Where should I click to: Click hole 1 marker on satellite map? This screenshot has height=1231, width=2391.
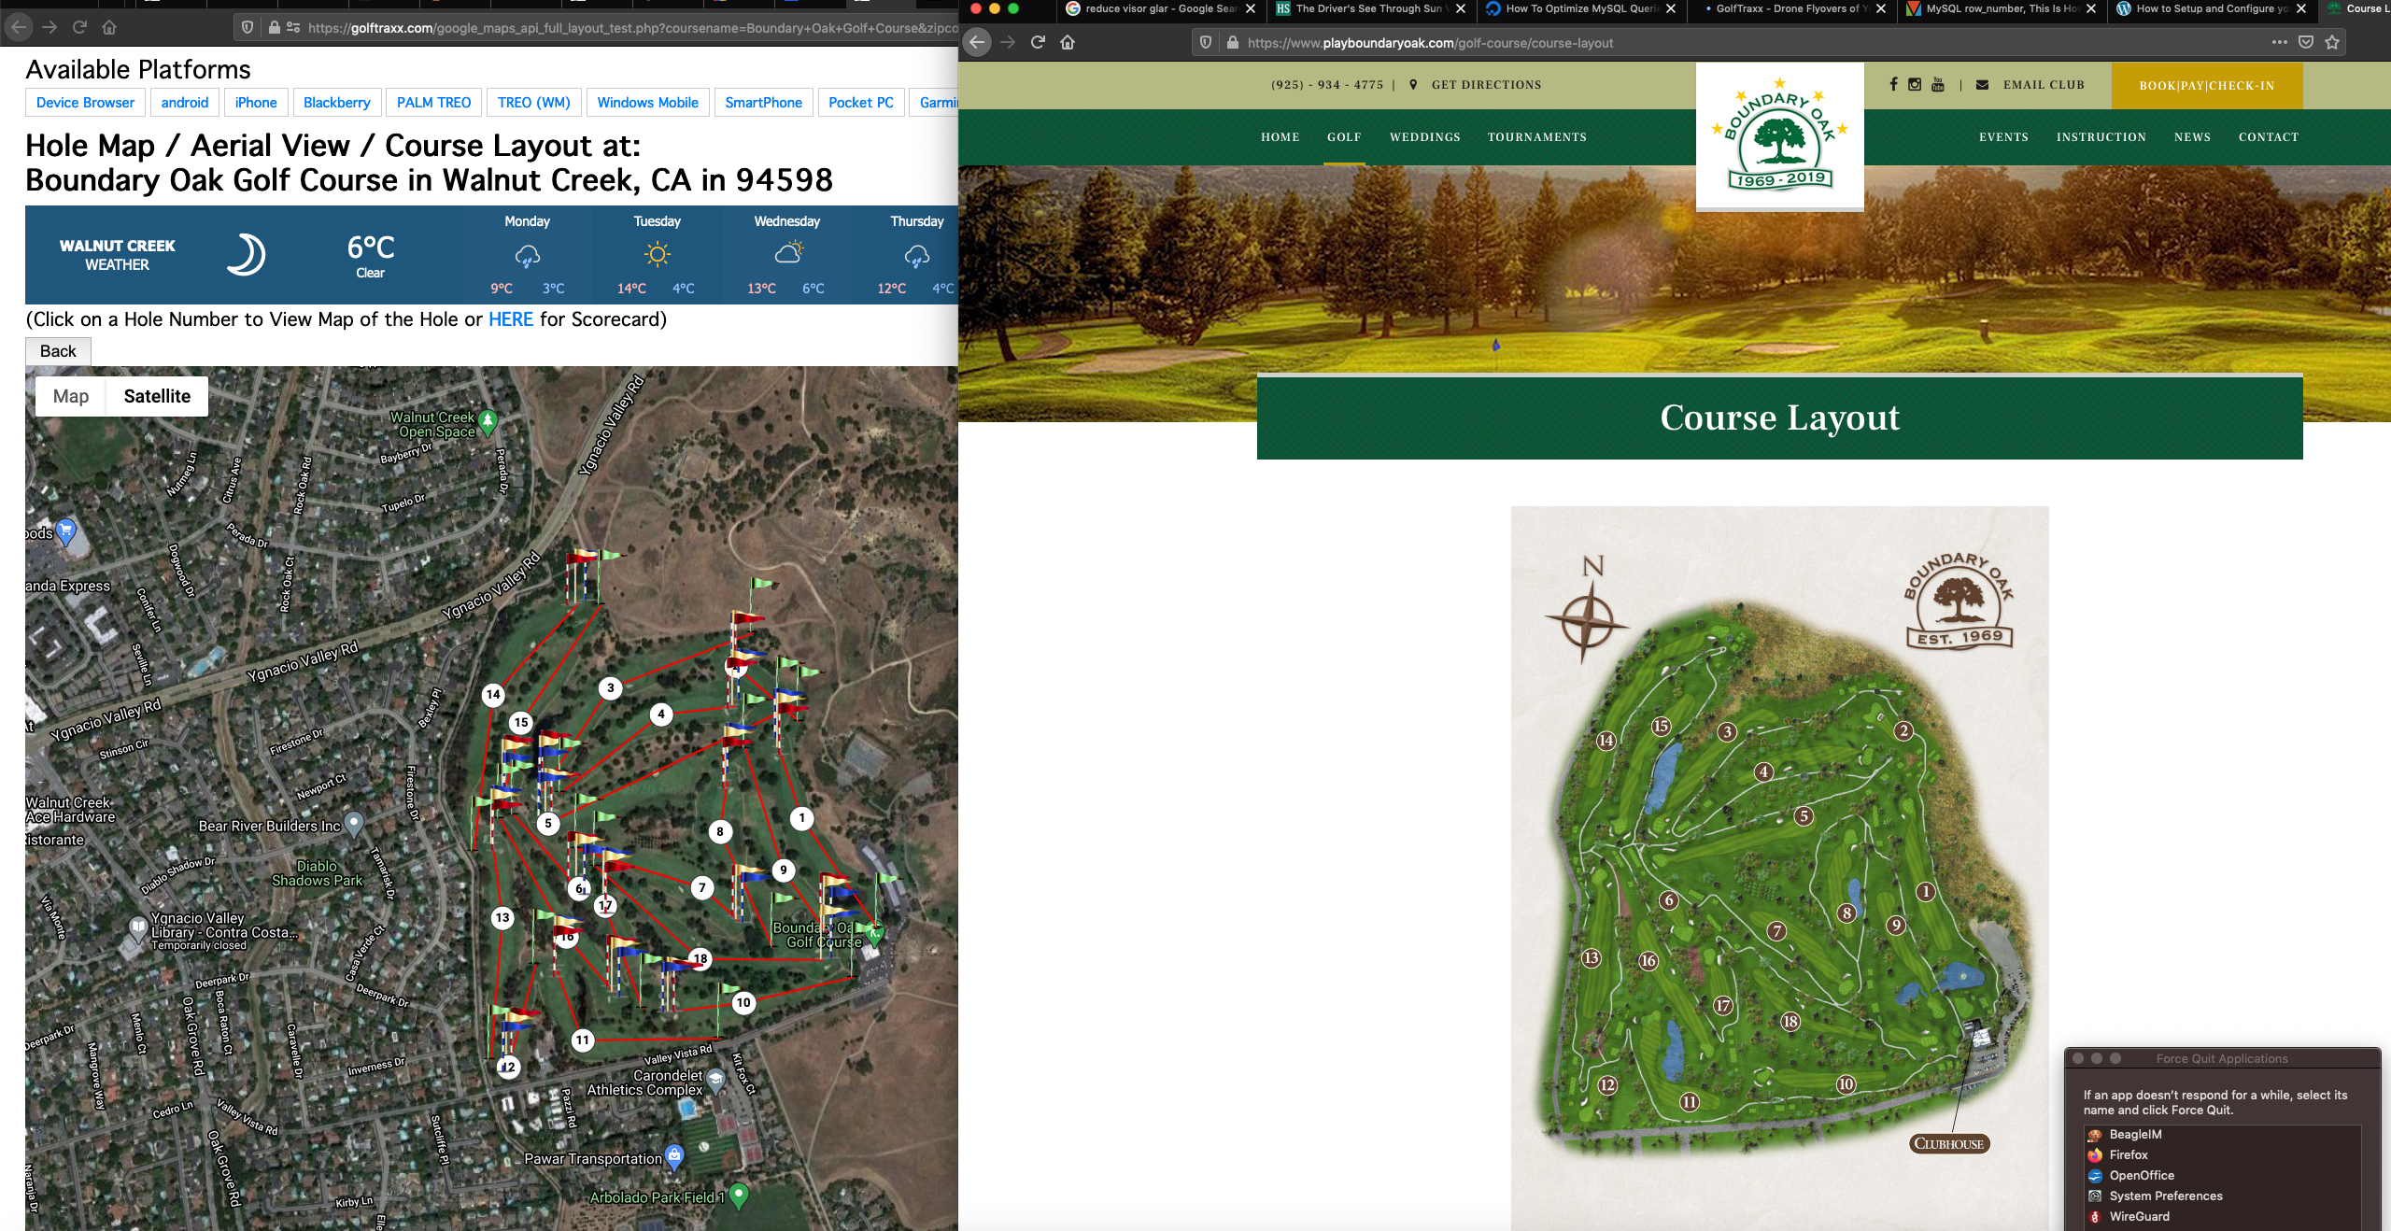(801, 818)
